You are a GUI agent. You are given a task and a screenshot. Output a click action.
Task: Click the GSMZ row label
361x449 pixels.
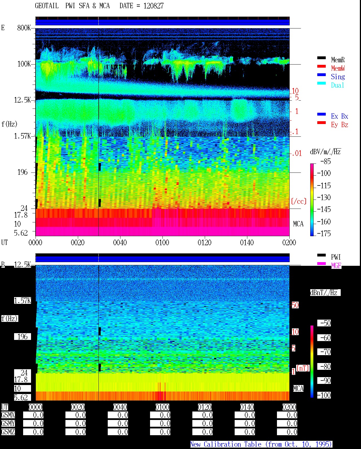coord(8,432)
